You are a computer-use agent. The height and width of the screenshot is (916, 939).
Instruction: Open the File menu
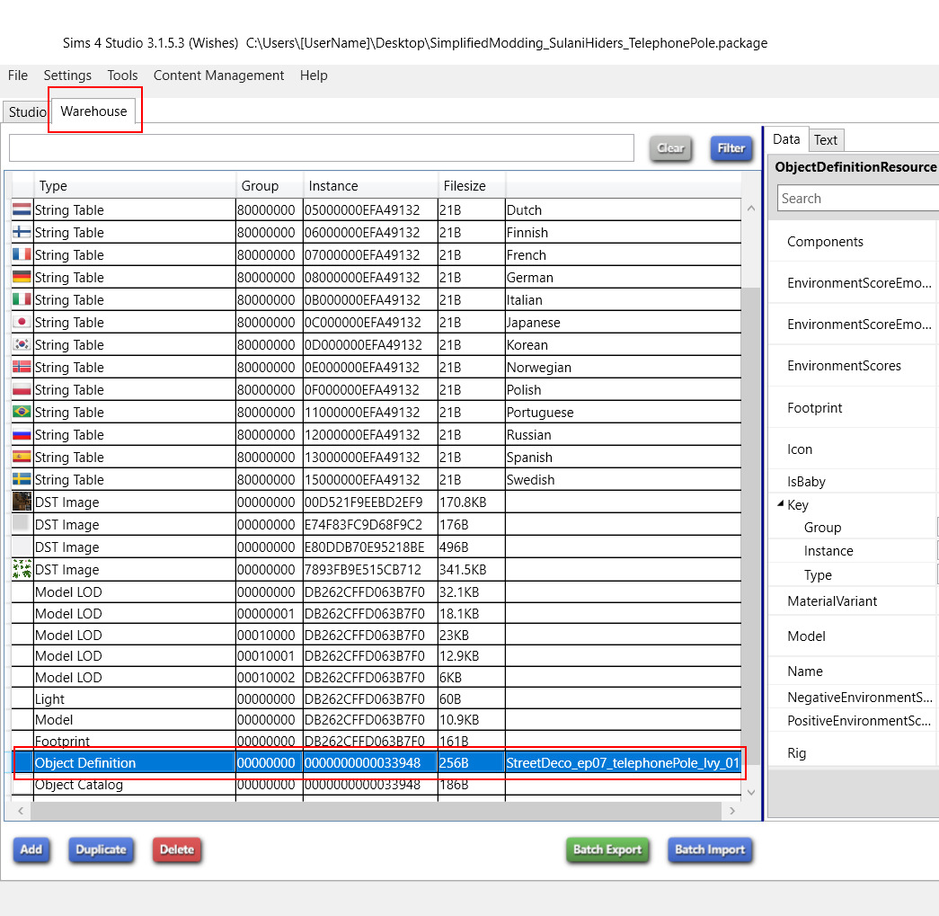[x=18, y=76]
